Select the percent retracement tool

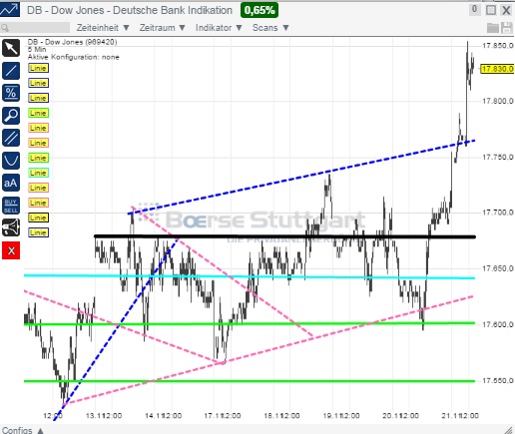pos(11,93)
